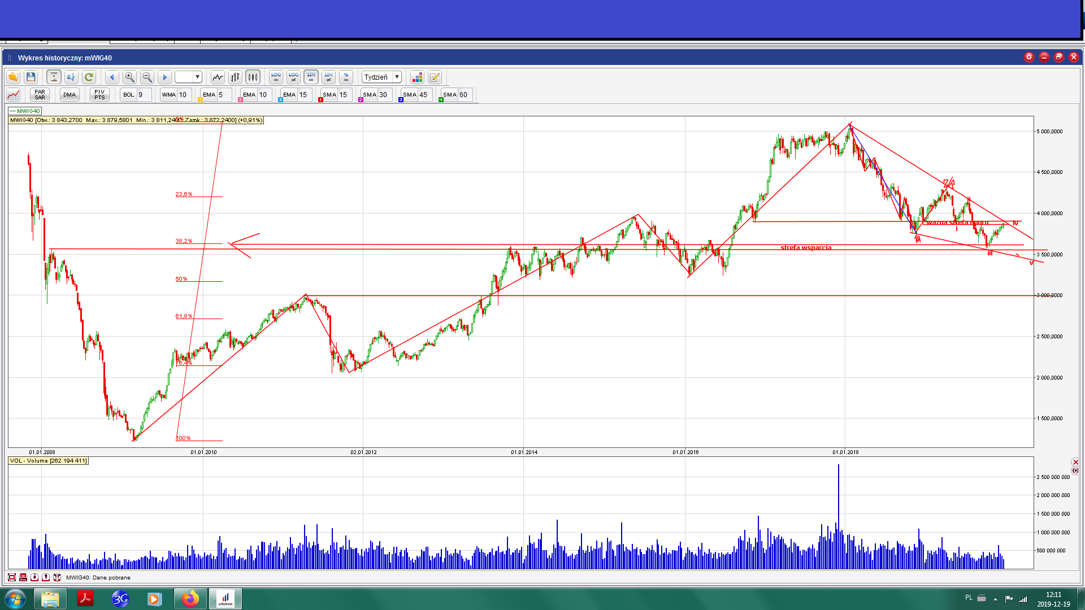Screen dimensions: 1085x610
Task: Toggle the hourglass history button
Action: point(54,77)
